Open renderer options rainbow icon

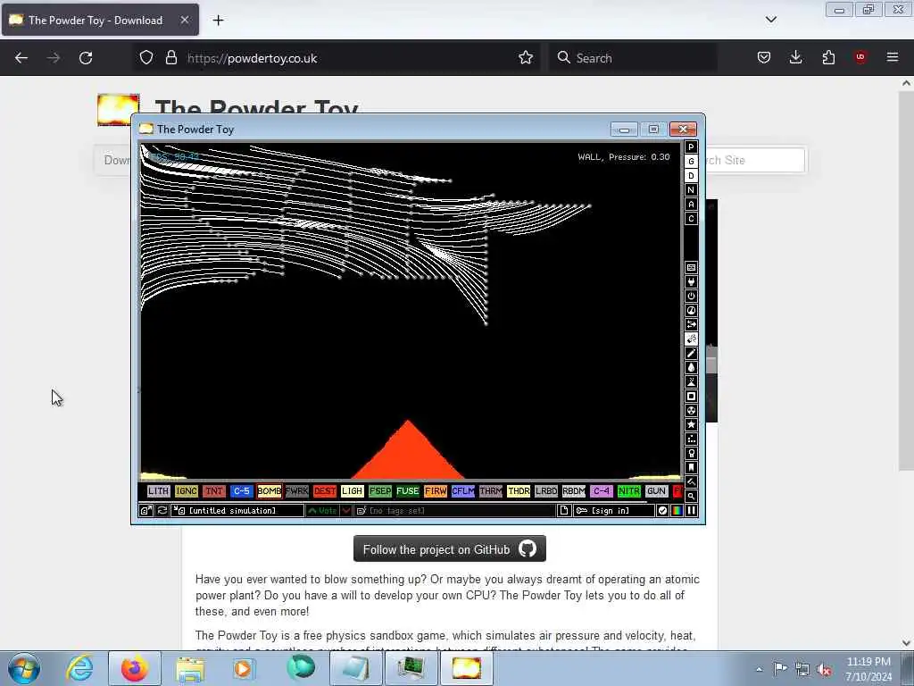pyautogui.click(x=677, y=510)
